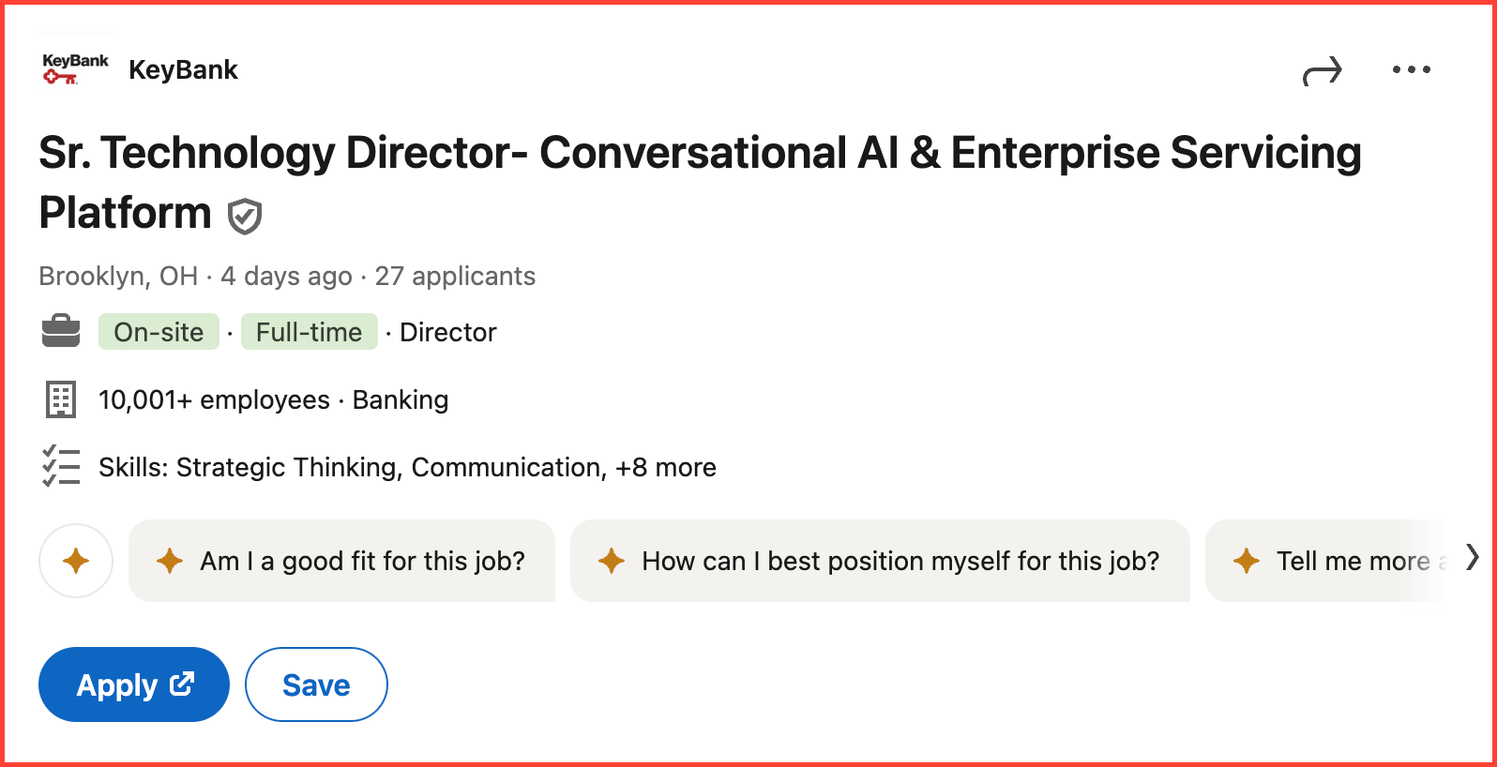Select the Full-time employment pill
Viewport: 1497px width, 767px height.
(309, 331)
